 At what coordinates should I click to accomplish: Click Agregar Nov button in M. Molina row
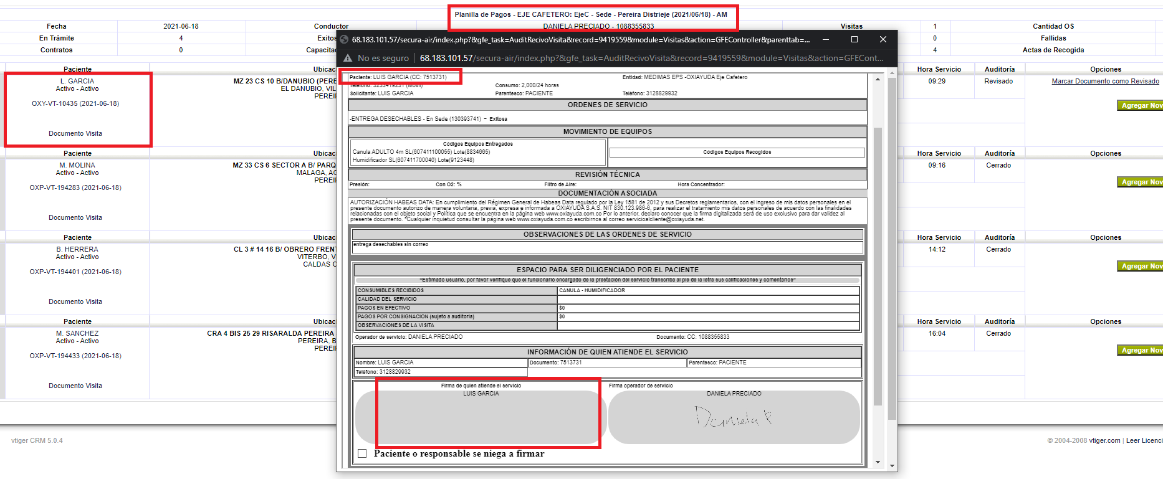tap(1140, 182)
